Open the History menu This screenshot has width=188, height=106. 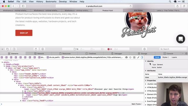coord(40,1)
